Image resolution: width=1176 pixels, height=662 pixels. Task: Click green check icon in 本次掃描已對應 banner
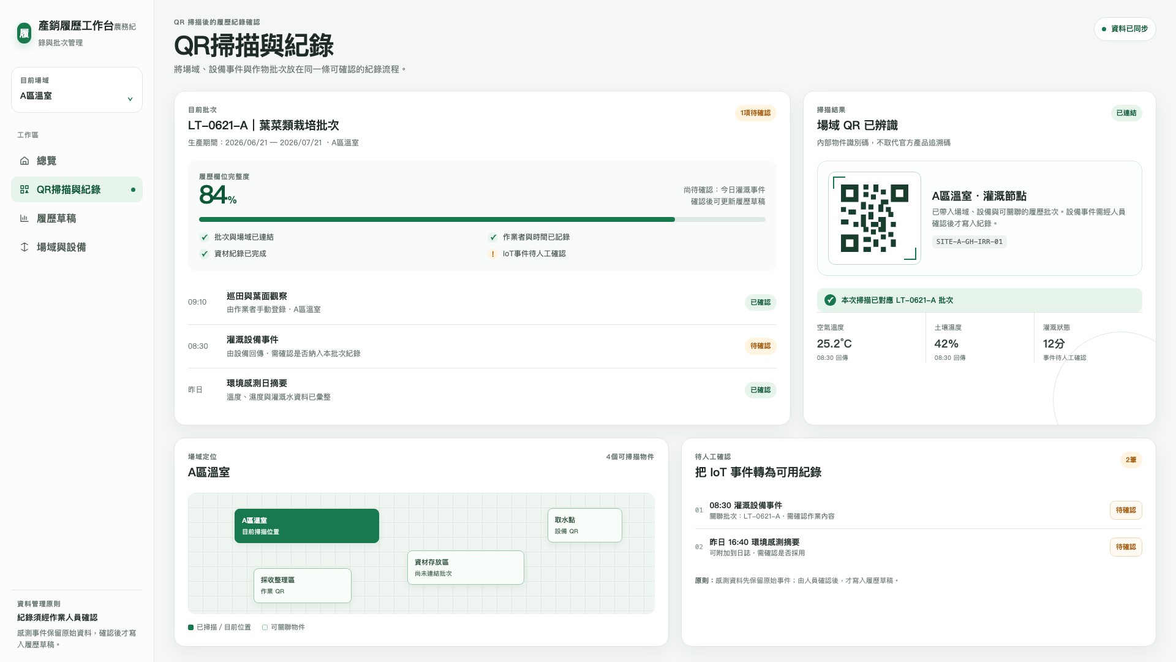[830, 300]
